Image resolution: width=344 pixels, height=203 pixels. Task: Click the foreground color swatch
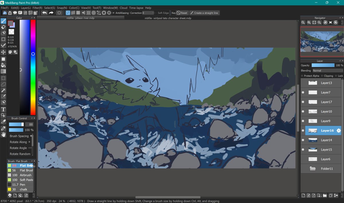coord(10,23)
